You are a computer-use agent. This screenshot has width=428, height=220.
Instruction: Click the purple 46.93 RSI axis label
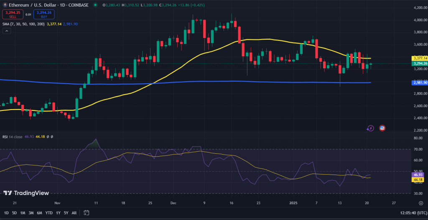418,175
